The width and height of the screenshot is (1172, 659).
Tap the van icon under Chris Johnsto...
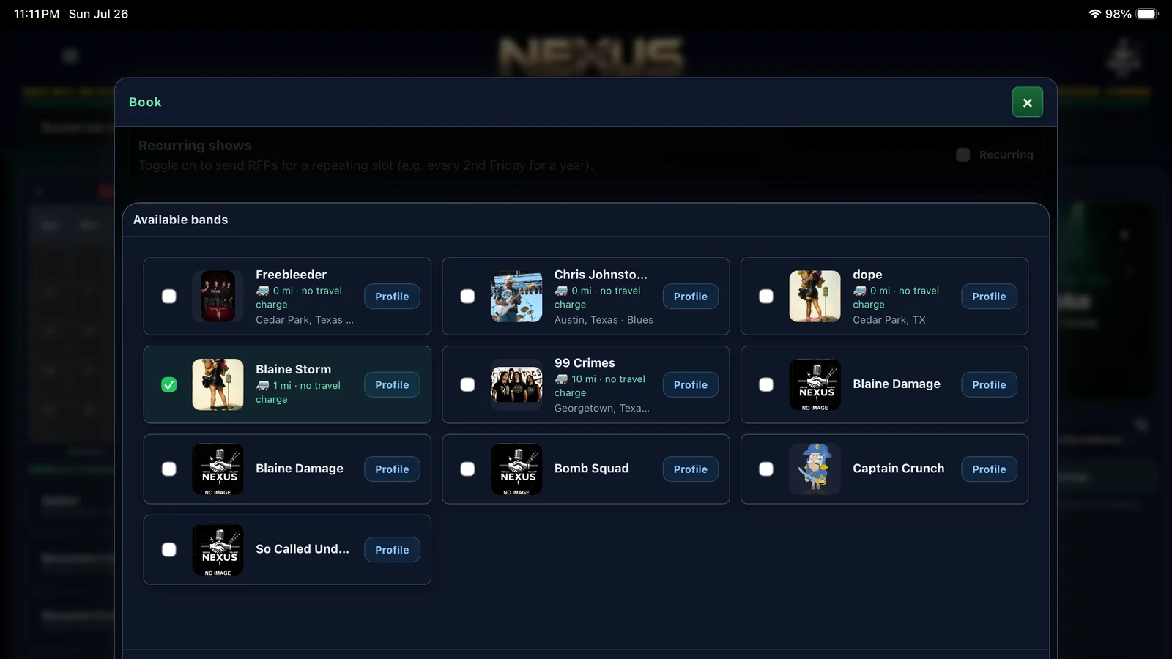(x=561, y=291)
